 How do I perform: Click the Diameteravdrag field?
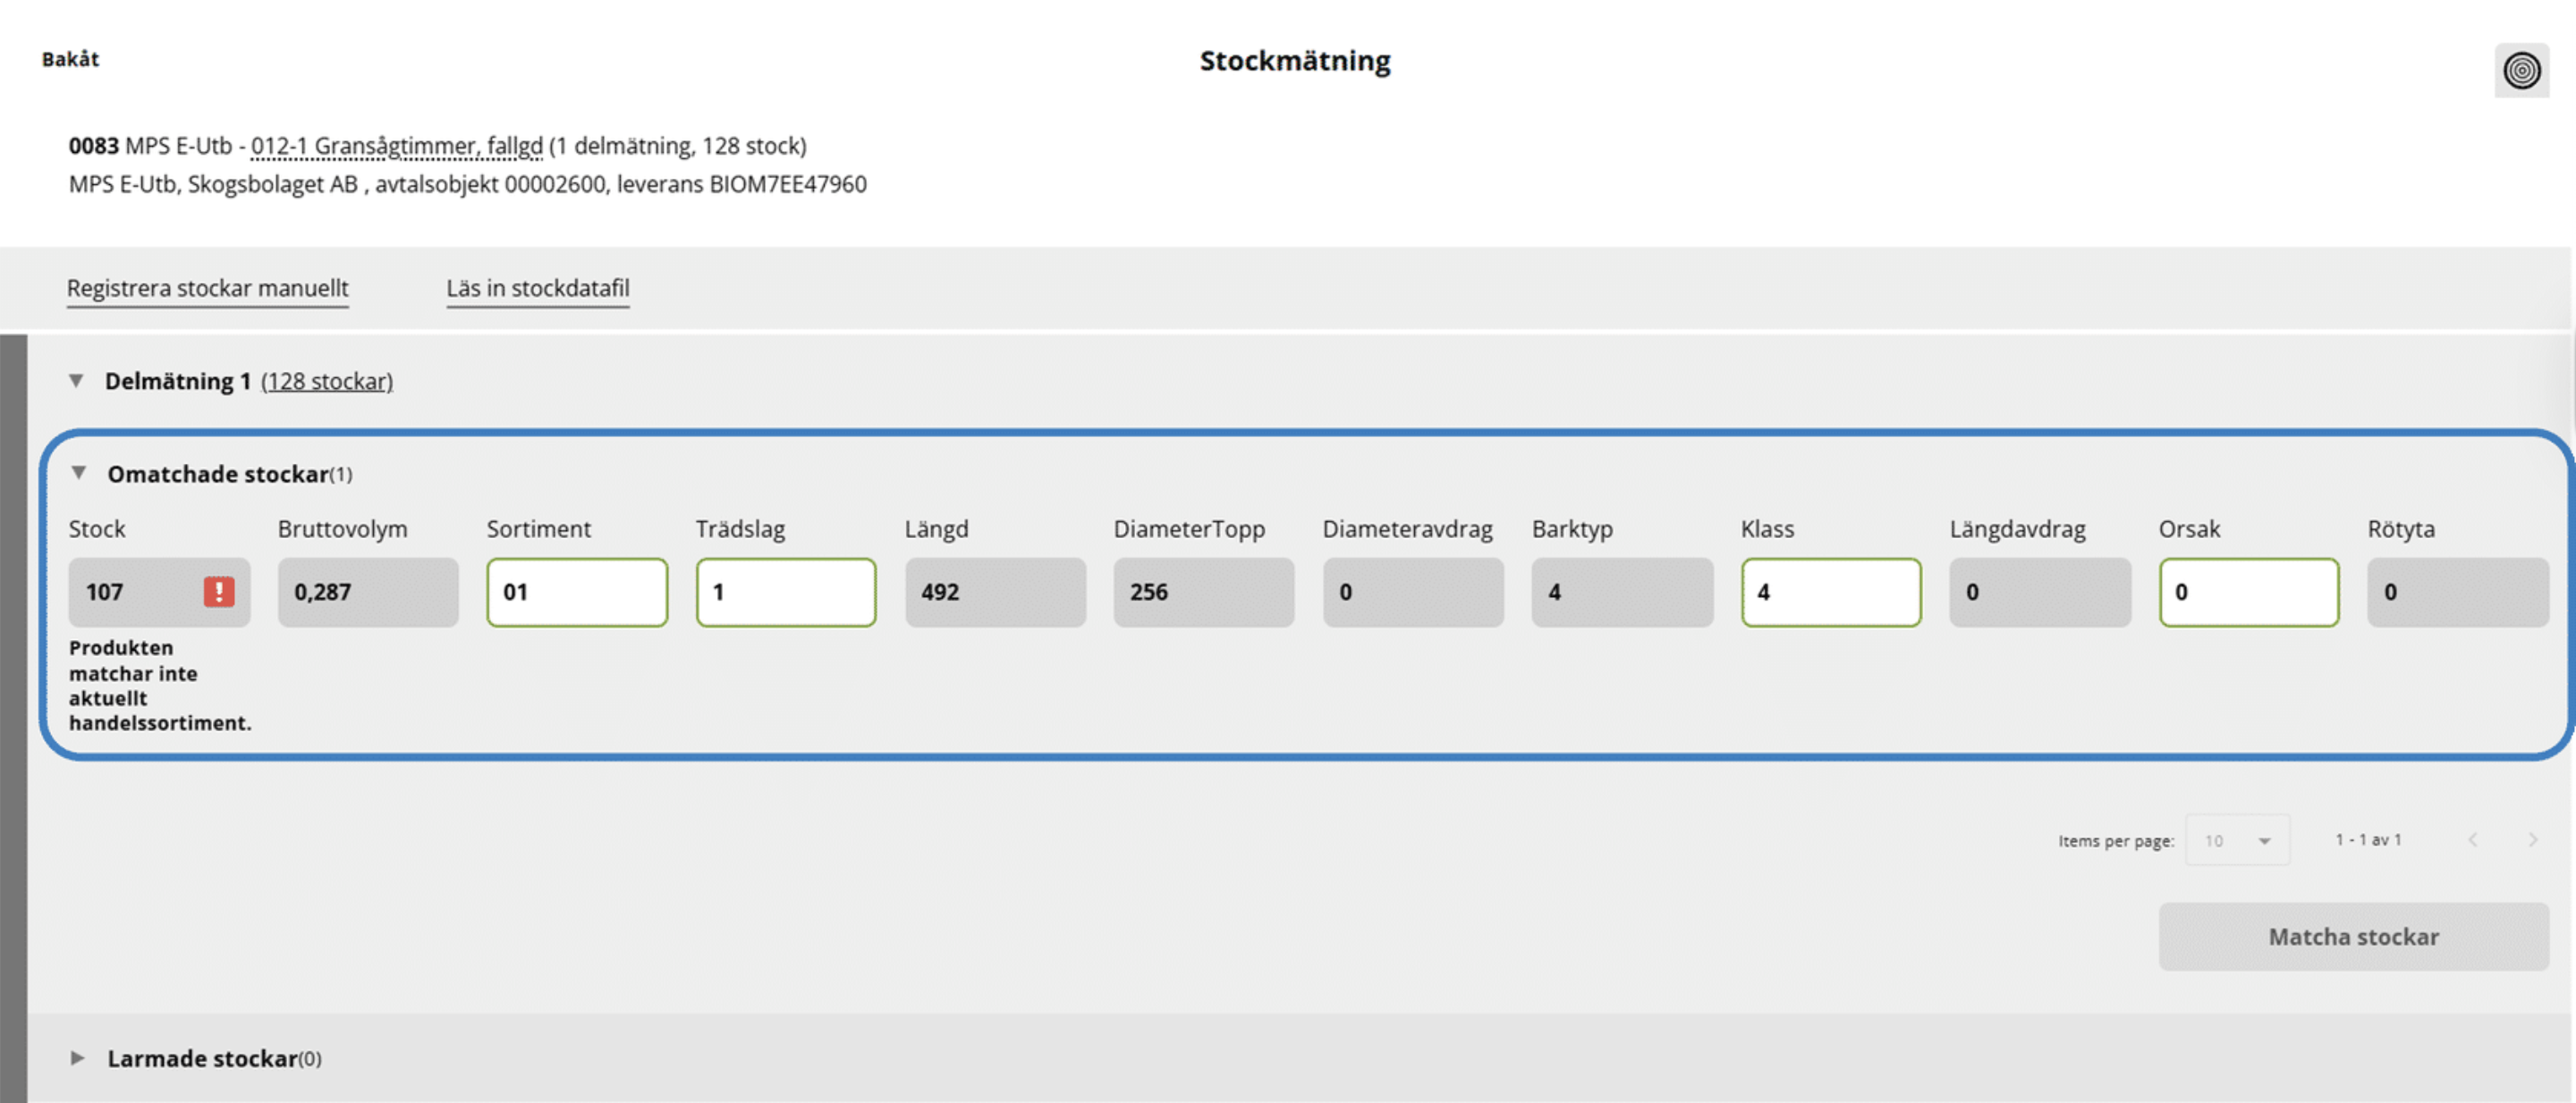tap(1413, 593)
